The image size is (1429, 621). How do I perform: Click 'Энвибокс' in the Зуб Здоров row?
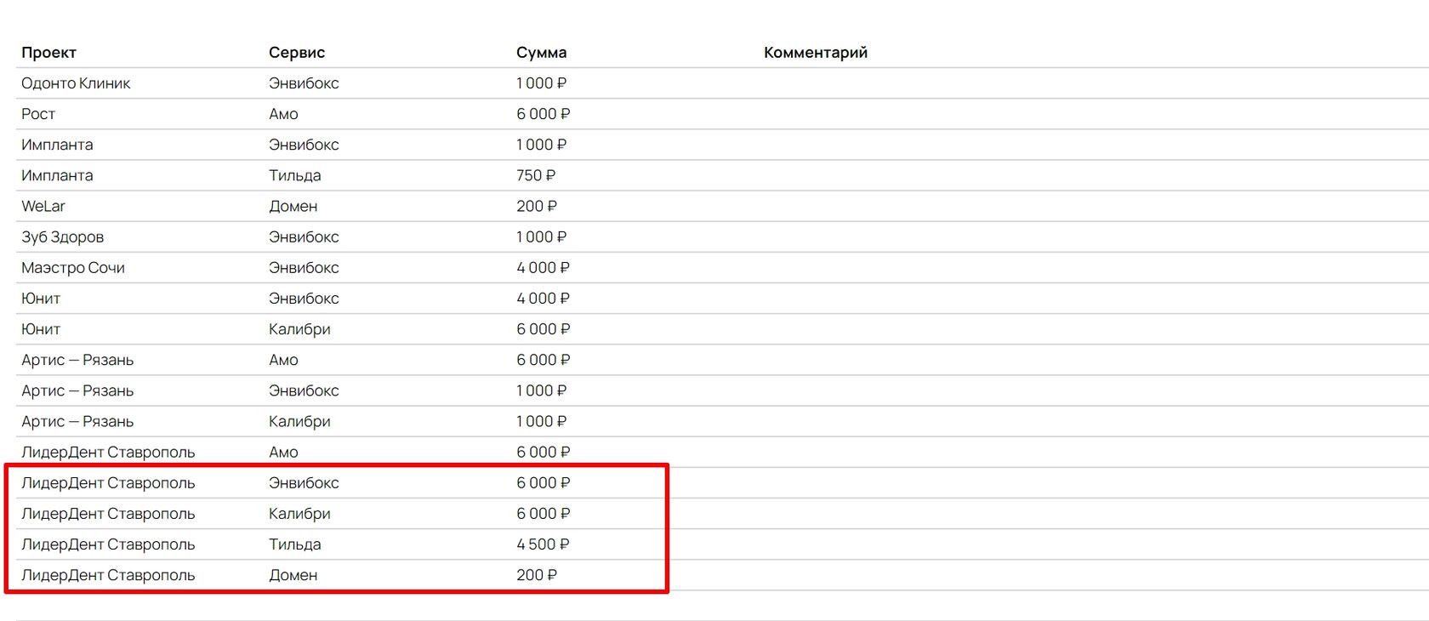tap(304, 237)
